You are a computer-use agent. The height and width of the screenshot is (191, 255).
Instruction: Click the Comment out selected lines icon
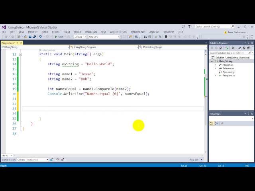156,37
